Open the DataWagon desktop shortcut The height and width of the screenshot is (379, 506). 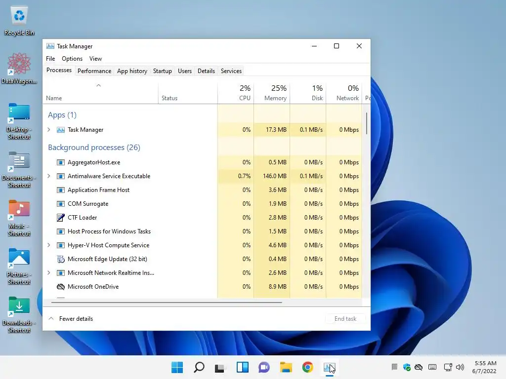19,68
